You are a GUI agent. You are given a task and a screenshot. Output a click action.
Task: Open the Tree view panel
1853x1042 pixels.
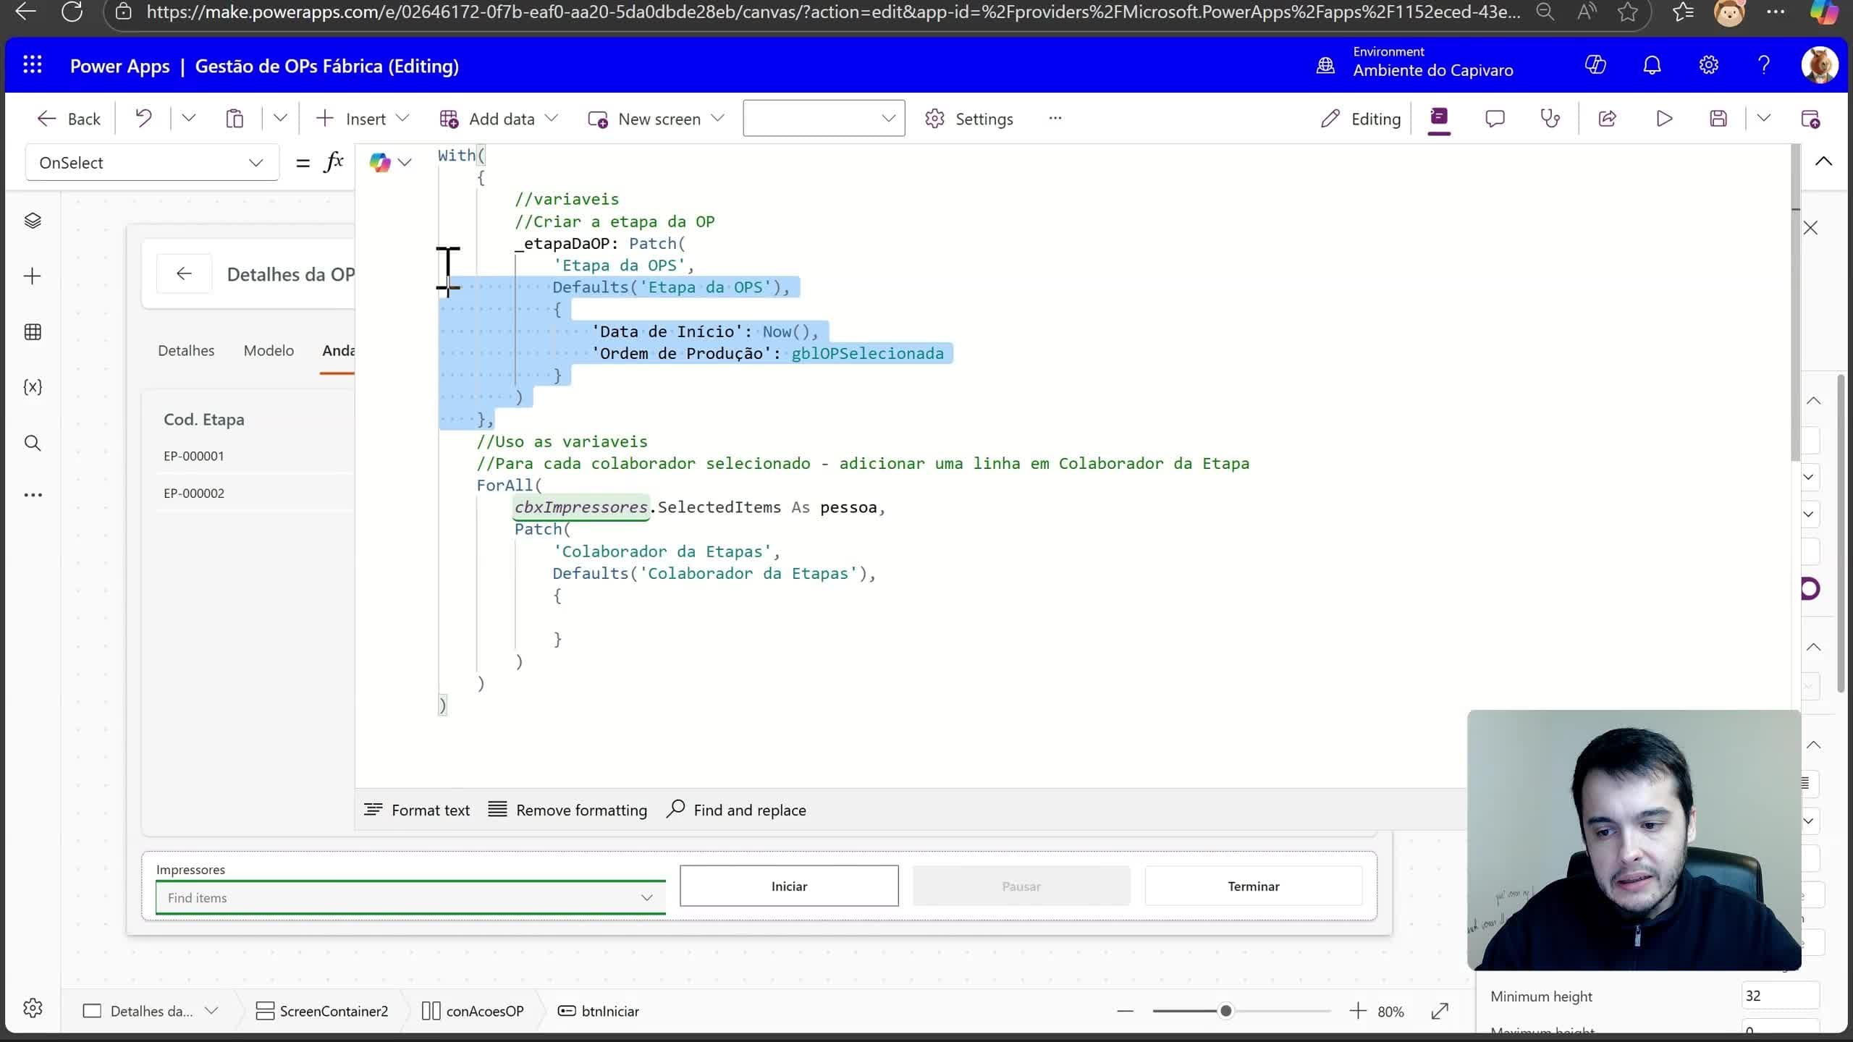(33, 221)
